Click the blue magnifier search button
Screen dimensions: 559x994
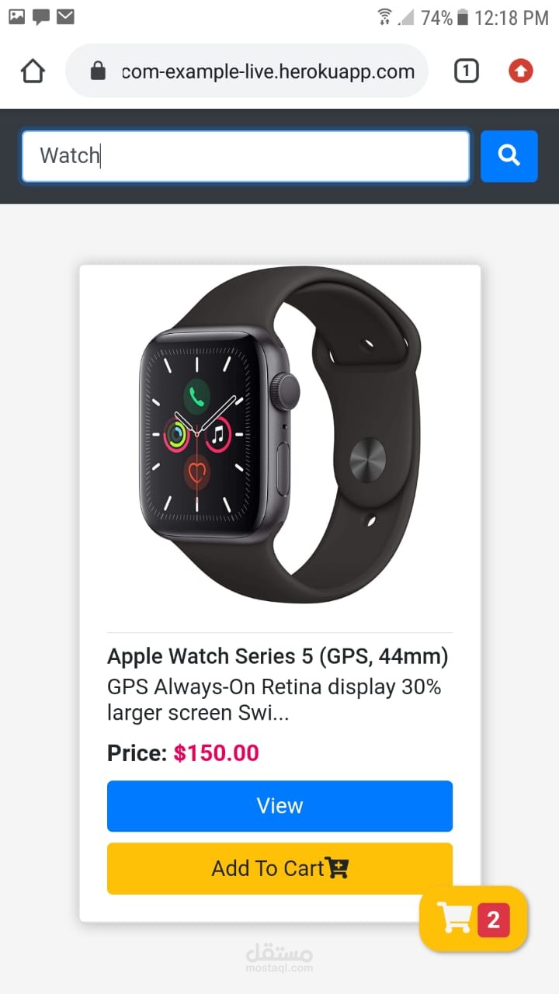509,156
